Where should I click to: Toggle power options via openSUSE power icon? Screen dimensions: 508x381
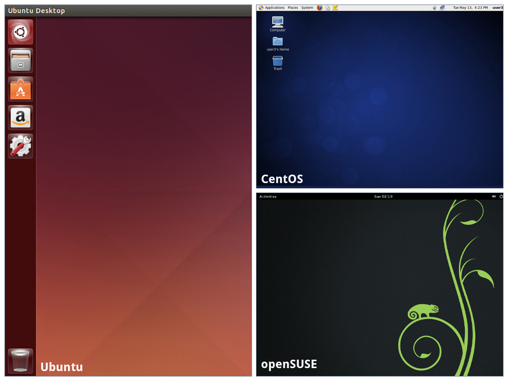coord(501,196)
